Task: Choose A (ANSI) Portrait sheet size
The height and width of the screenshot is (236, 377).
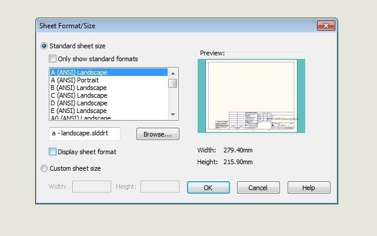Action: [76, 80]
